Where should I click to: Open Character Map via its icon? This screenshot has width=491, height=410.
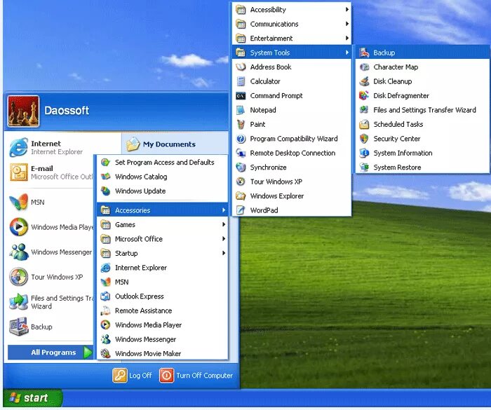tap(364, 67)
